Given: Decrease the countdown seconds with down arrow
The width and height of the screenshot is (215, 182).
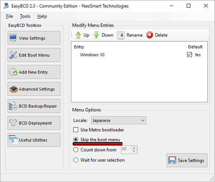Looking at the screenshot, I should [x=134, y=152].
